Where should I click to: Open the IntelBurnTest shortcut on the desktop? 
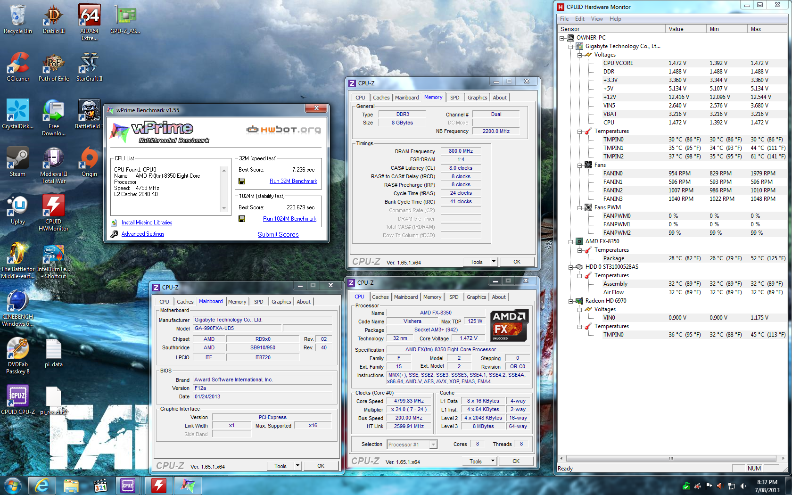(54, 260)
